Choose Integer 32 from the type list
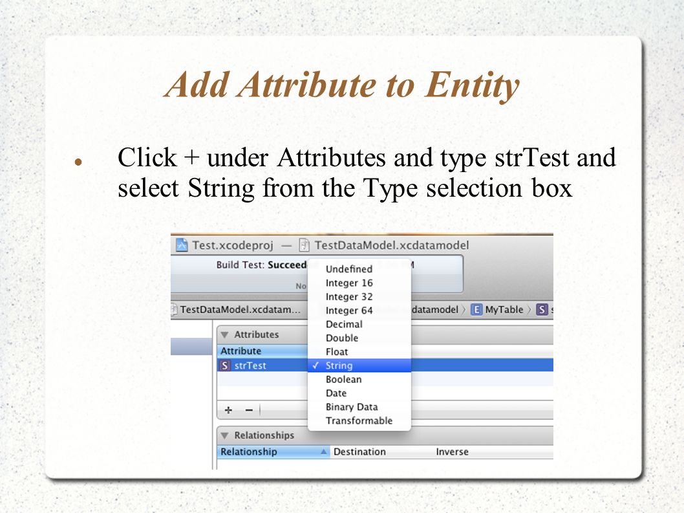684x513 pixels. coord(359,297)
